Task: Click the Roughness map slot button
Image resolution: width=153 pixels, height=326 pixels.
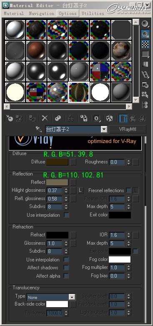Action: [136, 162]
